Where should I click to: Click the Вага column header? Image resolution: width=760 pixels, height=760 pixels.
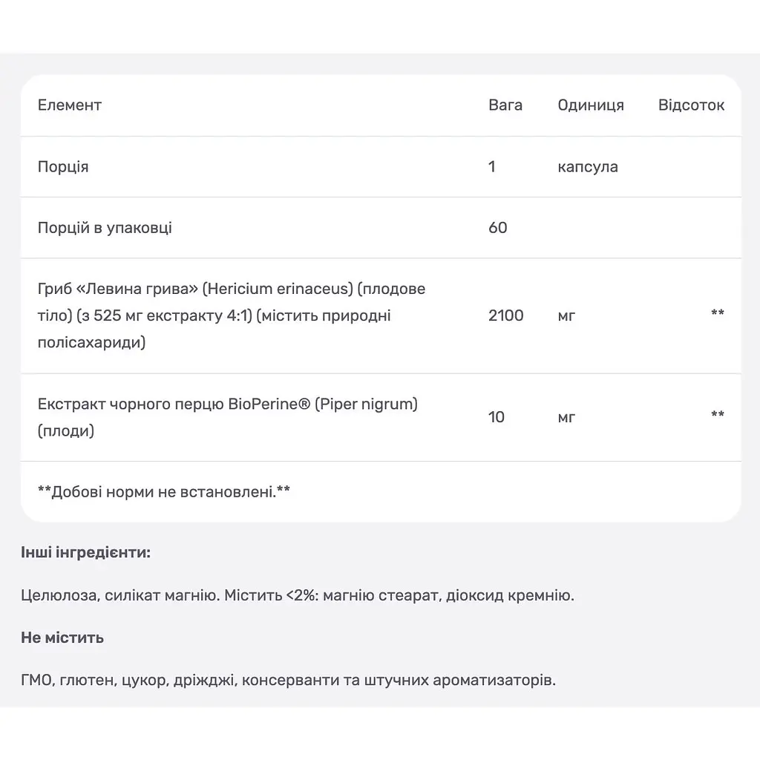pyautogui.click(x=505, y=105)
